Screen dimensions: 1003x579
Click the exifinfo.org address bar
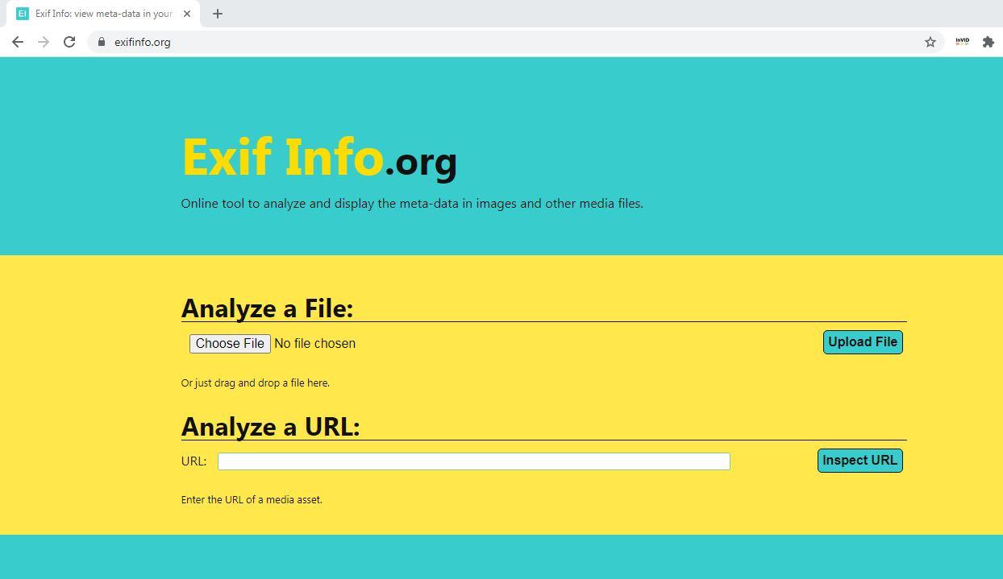coord(516,42)
